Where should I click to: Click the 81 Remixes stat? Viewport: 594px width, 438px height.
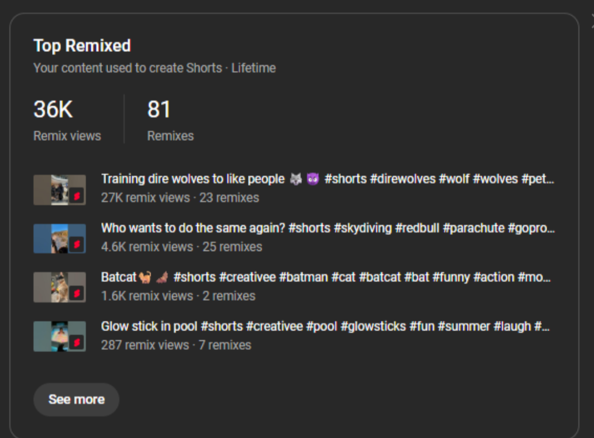pyautogui.click(x=170, y=120)
